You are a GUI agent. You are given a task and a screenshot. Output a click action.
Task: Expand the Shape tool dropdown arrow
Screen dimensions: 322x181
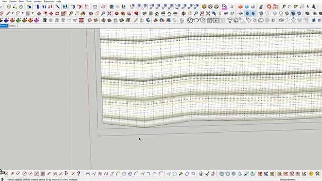click(32, 14)
